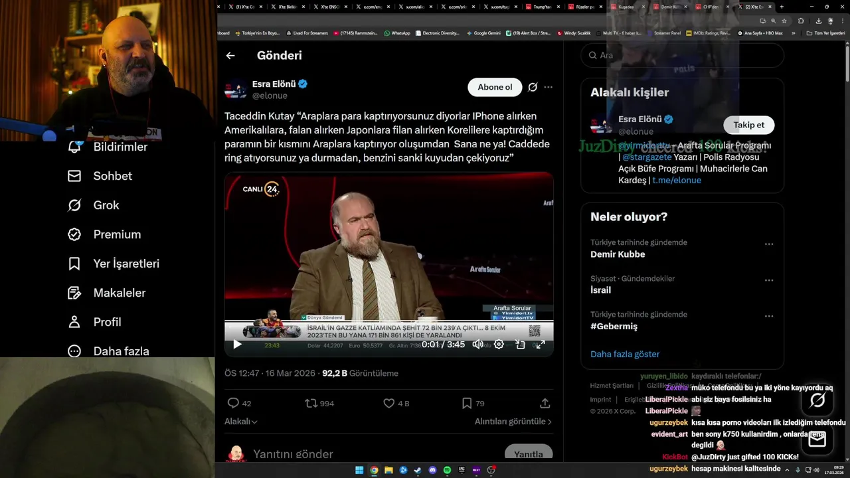Go back using the arrow beside Gönderi
Image resolution: width=850 pixels, height=478 pixels.
[230, 56]
